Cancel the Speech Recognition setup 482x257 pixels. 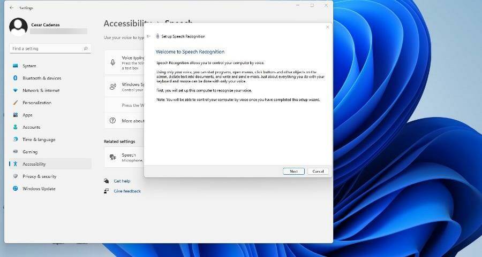pyautogui.click(x=318, y=171)
